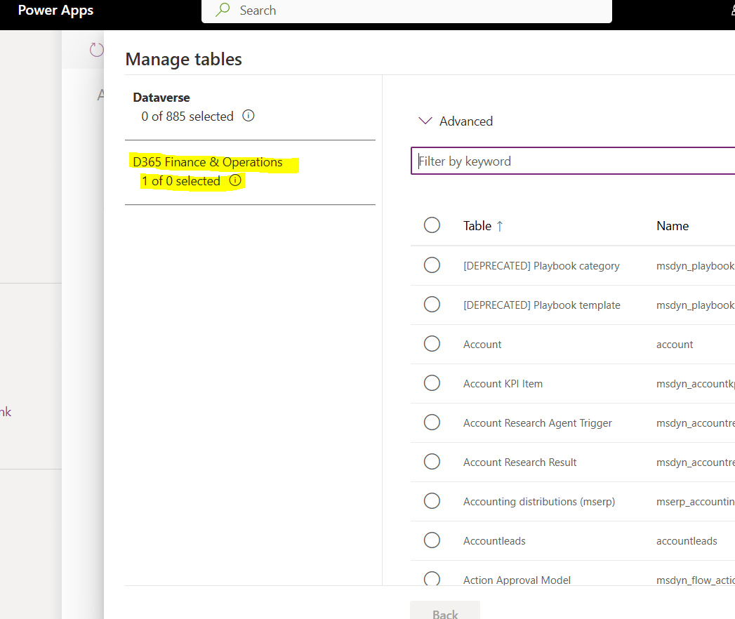This screenshot has height=619, width=735.
Task: Click the Name column header
Action: click(x=673, y=226)
